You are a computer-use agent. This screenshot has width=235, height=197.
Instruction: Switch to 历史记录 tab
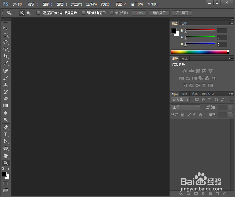point(208,94)
